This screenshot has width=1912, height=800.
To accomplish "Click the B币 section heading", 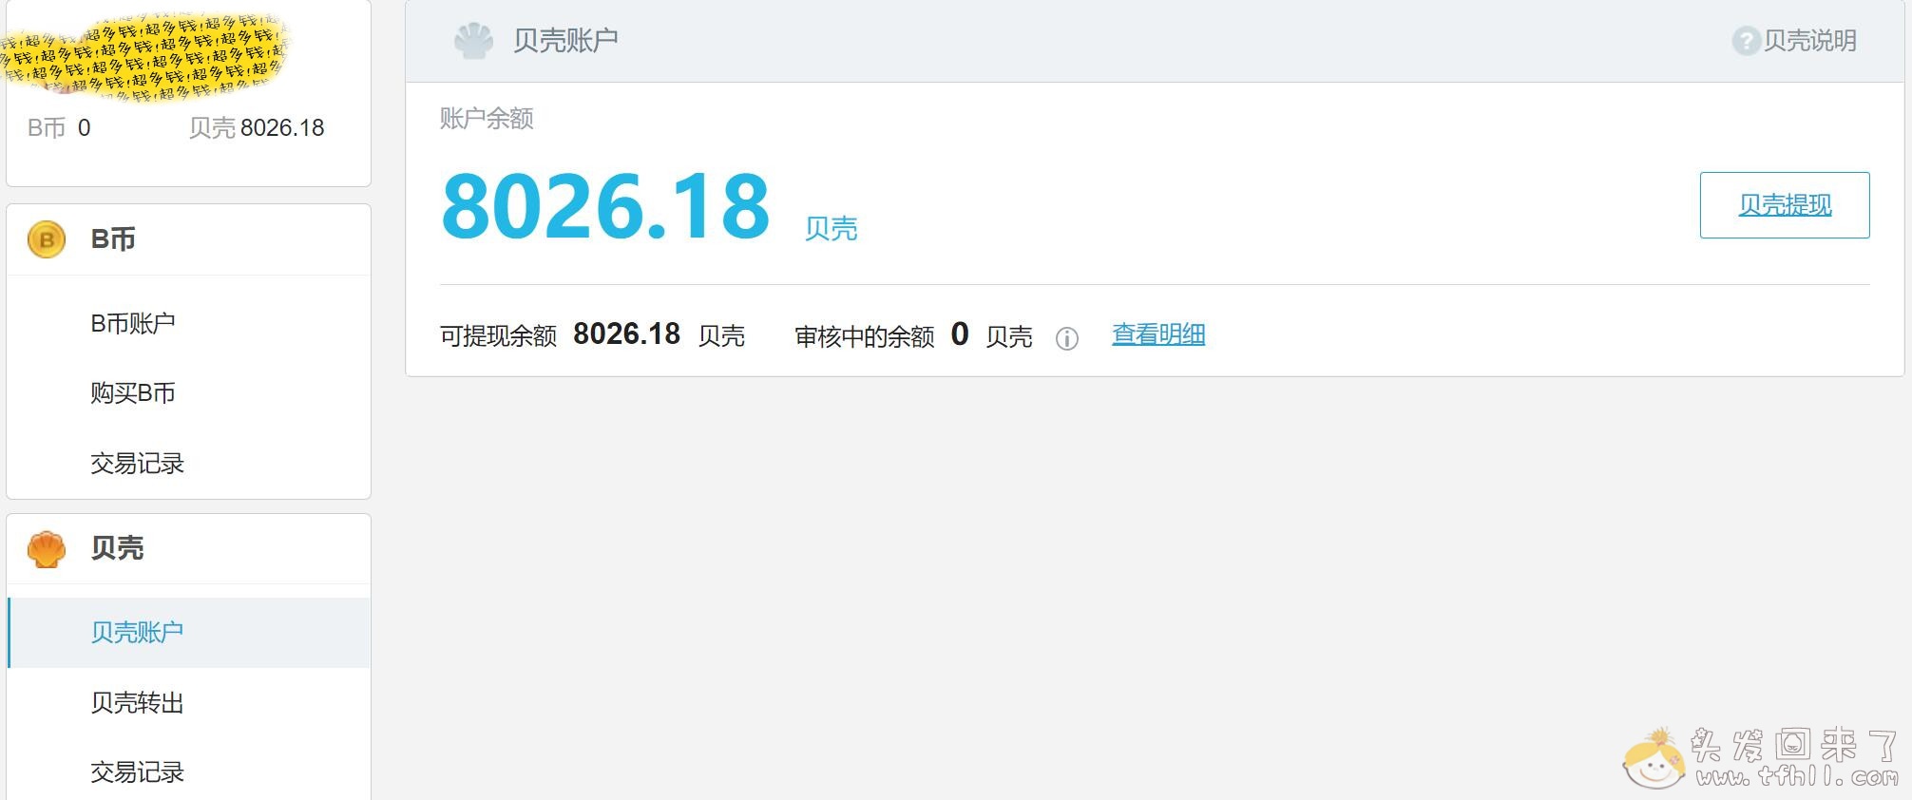I will [113, 239].
